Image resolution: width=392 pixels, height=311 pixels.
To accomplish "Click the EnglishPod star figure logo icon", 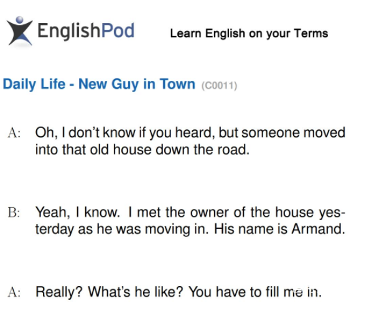I will 19,31.
